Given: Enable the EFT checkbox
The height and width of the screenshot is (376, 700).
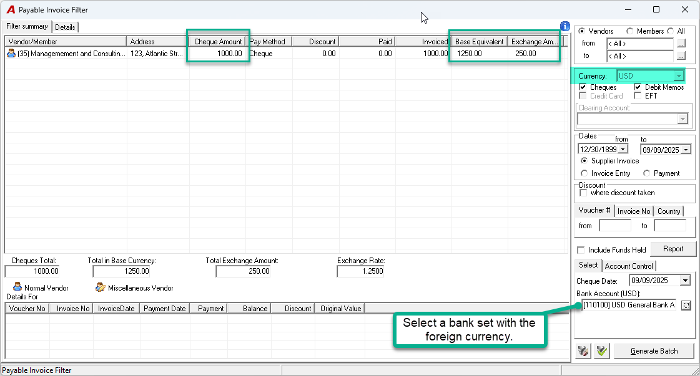Looking at the screenshot, I should pyautogui.click(x=638, y=96).
